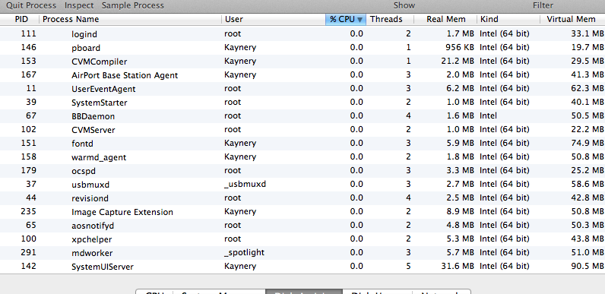This screenshot has height=294, width=605.
Task: Sort by the Threads column header
Action: [386, 19]
